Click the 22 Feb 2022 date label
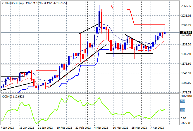The height and width of the screenshot is (131, 193). tap(83, 128)
